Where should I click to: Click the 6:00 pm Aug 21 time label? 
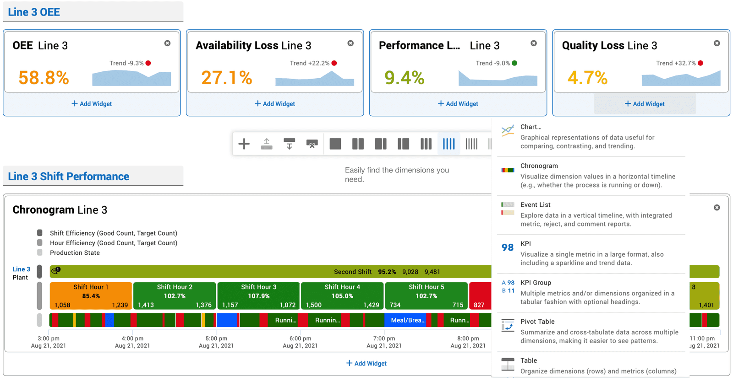click(x=300, y=342)
